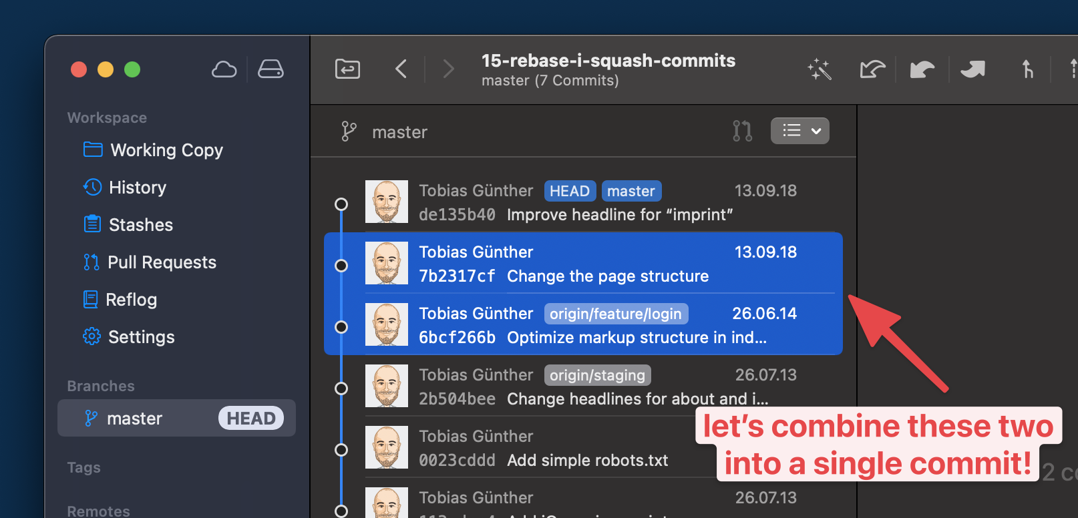This screenshot has height=518, width=1078.
Task: Open the list view mode dropdown
Action: pos(799,131)
